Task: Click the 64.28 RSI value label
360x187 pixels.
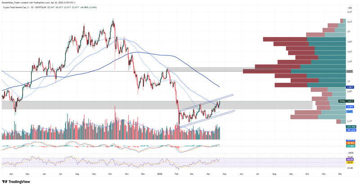Action: 350,159
